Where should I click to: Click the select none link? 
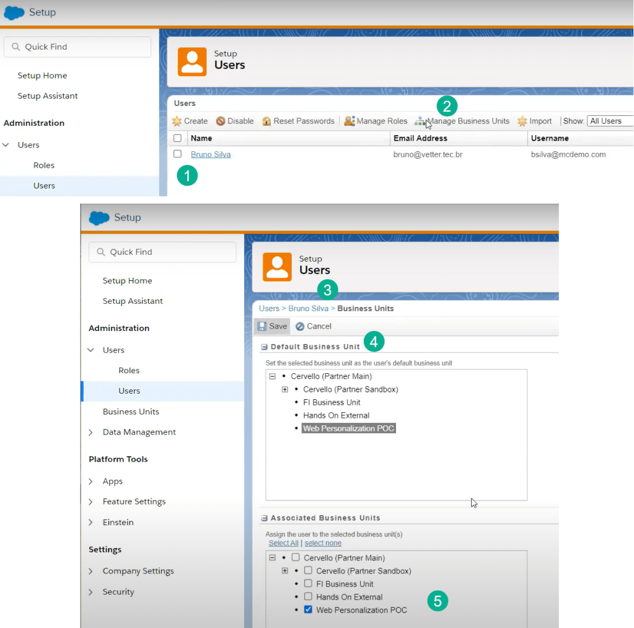(x=323, y=543)
